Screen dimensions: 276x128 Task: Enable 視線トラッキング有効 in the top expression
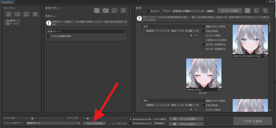tap(203, 27)
